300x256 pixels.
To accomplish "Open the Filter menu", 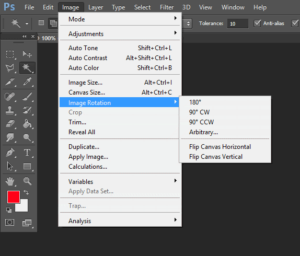I will 167,7.
